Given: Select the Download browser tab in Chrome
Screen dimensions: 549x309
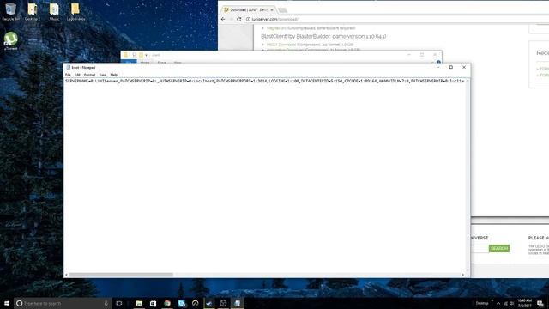Looking at the screenshot, I should click(249, 9).
